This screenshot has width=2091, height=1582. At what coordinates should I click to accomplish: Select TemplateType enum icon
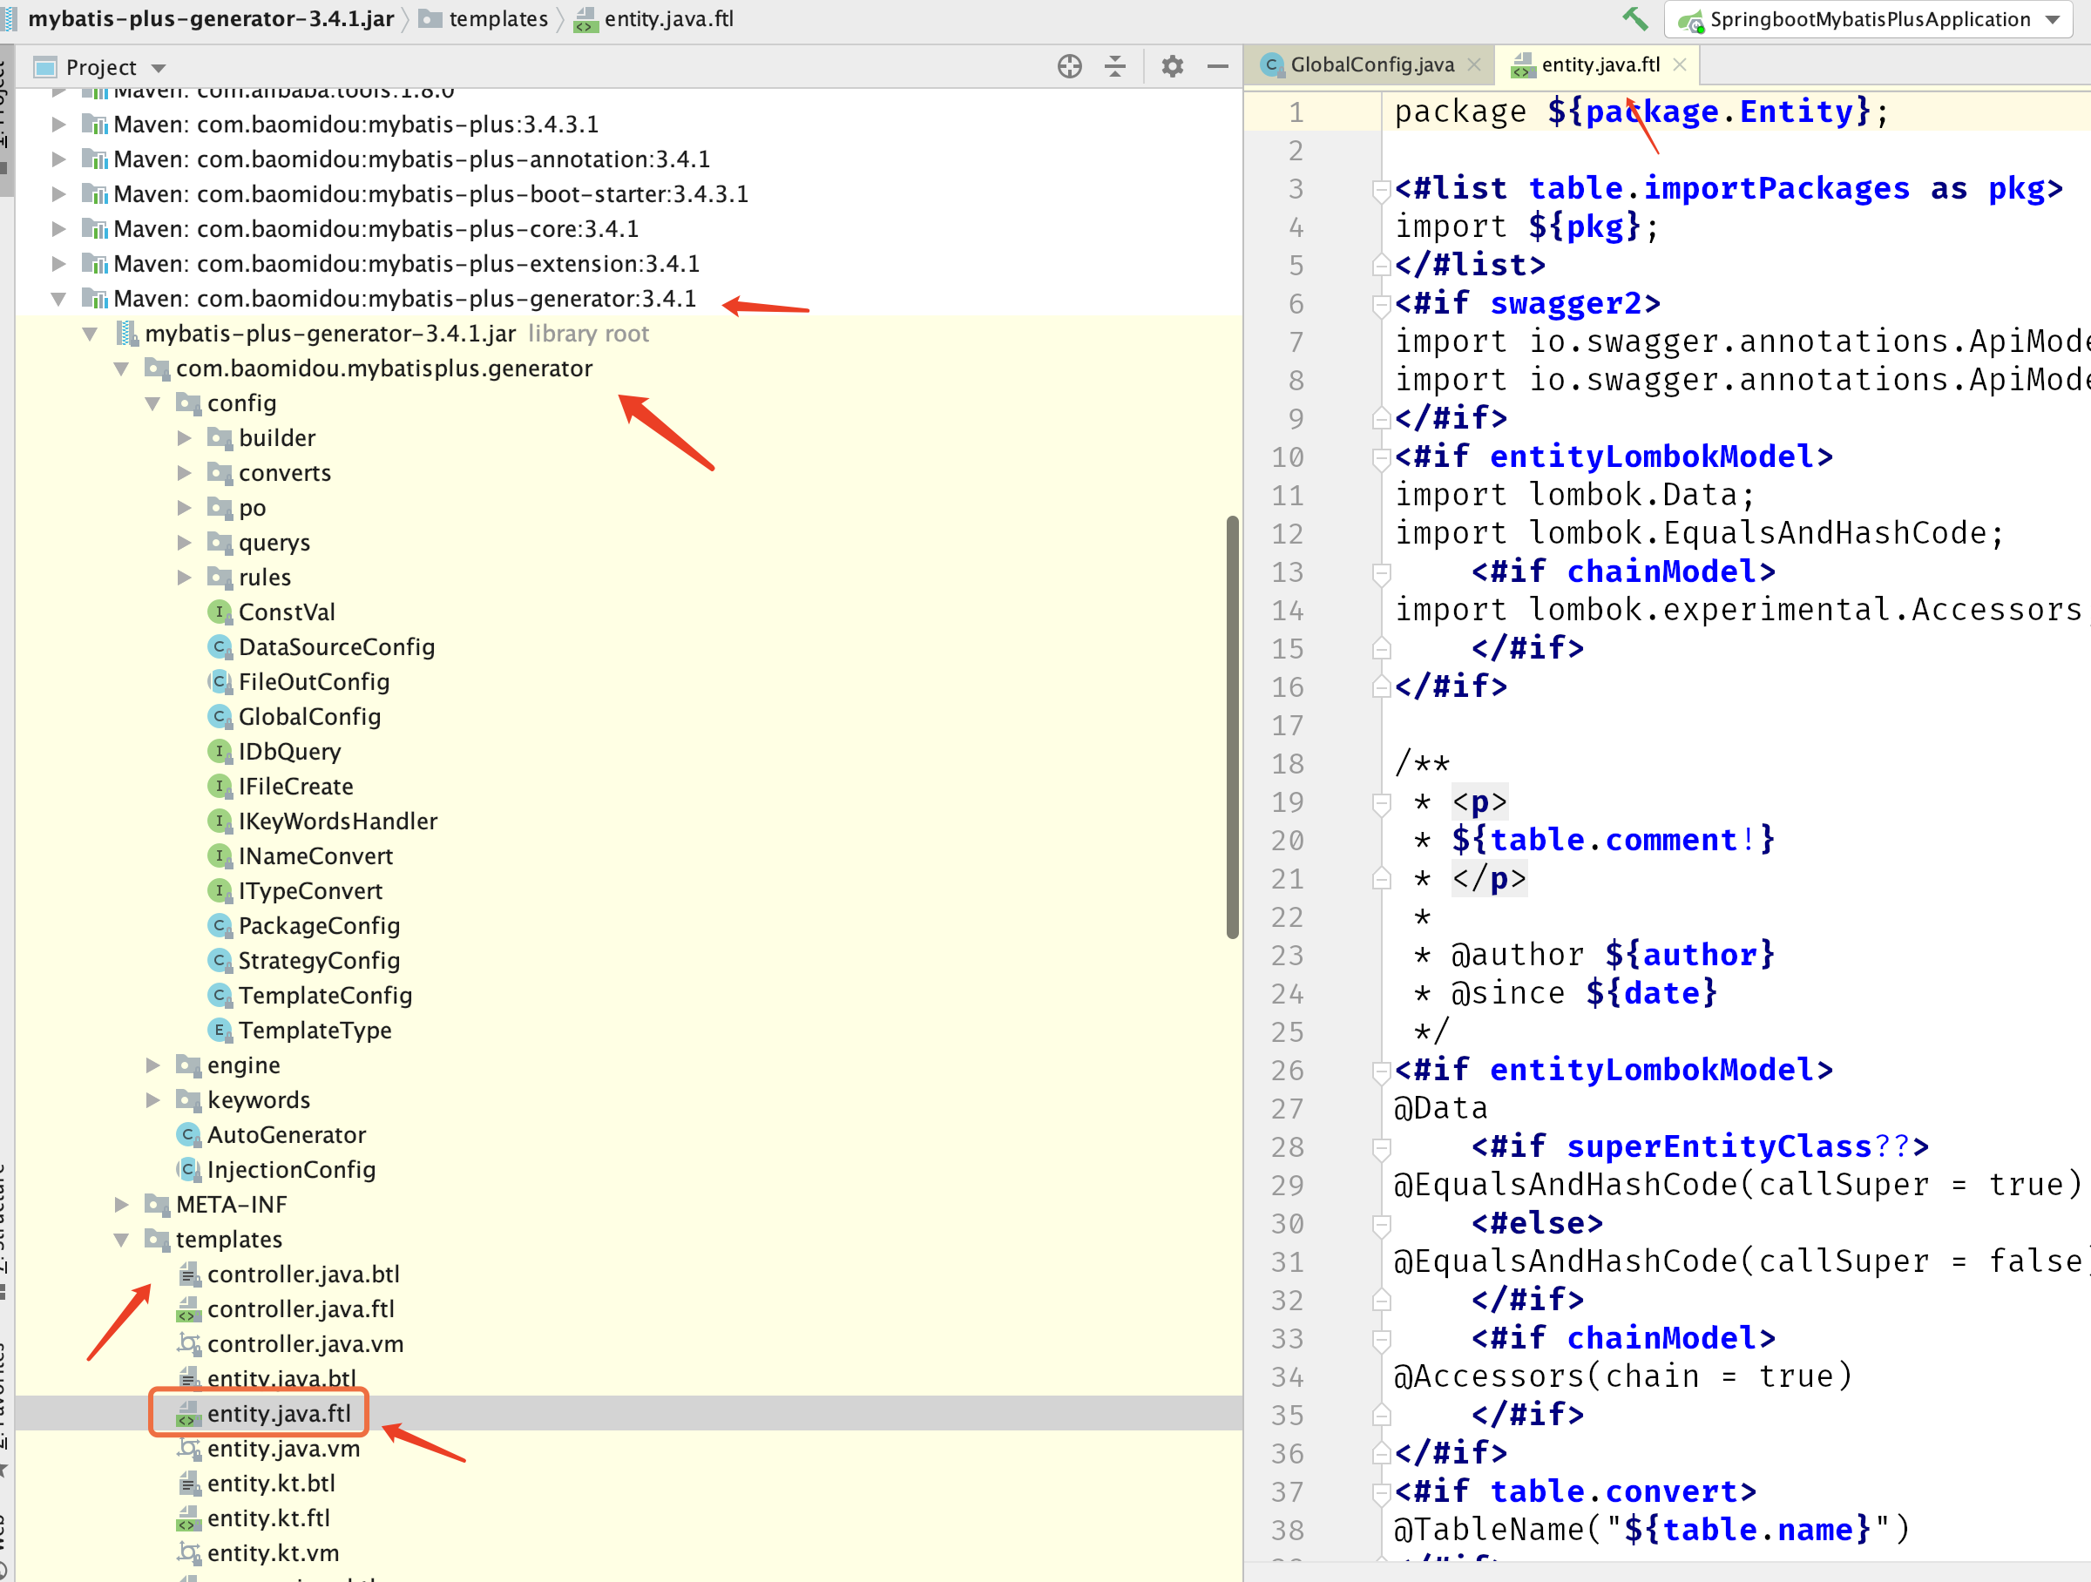pyautogui.click(x=220, y=1030)
